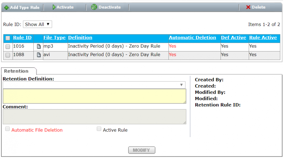Click inside the Comment text area
283x159 pixels.
(95, 117)
